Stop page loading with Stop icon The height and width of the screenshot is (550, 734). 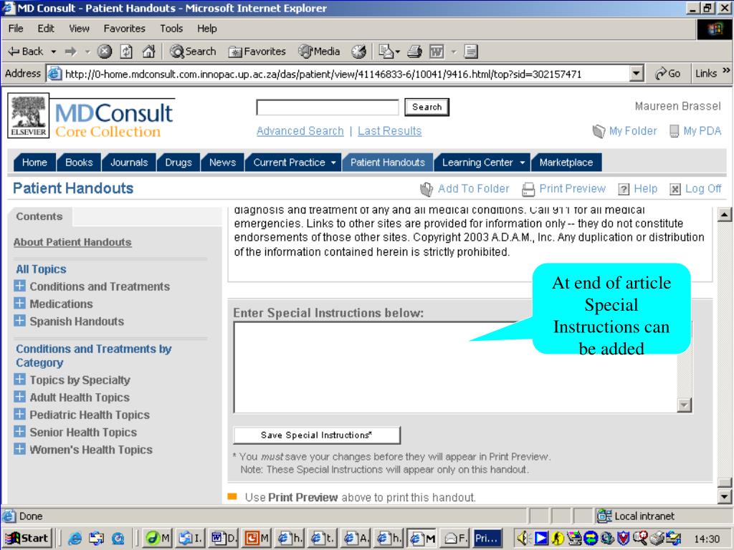pyautogui.click(x=105, y=52)
